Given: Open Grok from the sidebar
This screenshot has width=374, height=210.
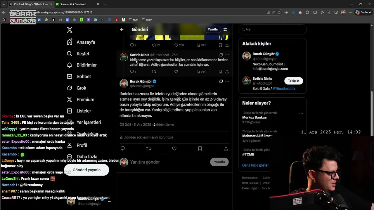Looking at the screenshot, I should click(76, 88).
